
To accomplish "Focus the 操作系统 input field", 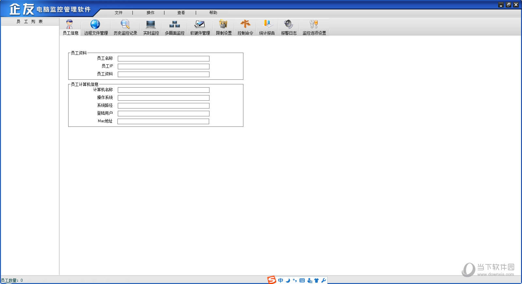I will (x=163, y=98).
